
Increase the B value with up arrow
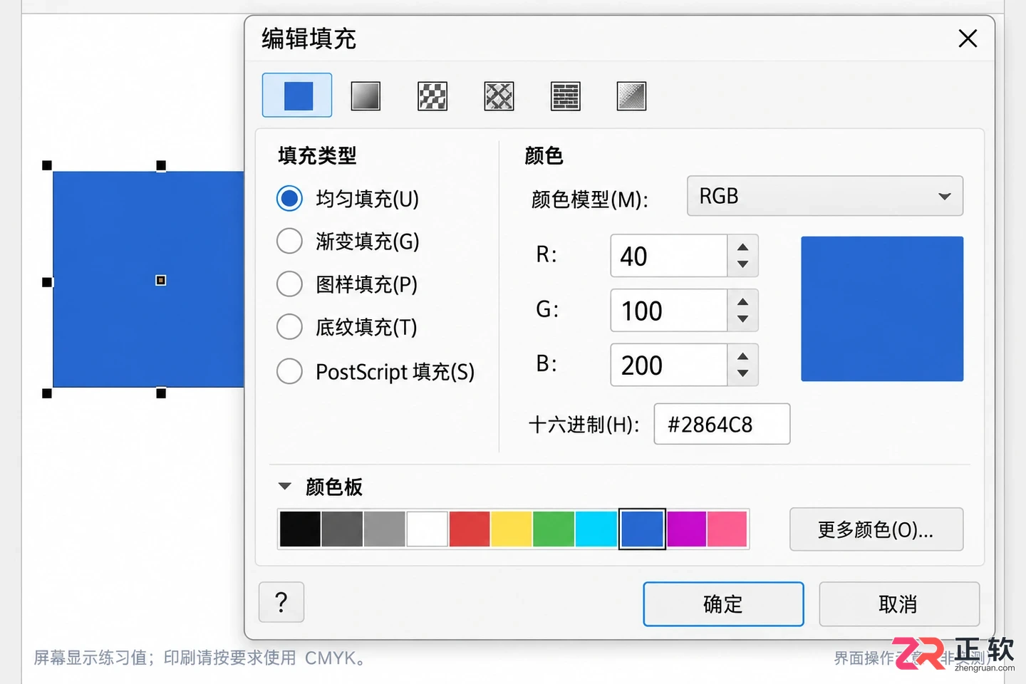[x=743, y=356]
